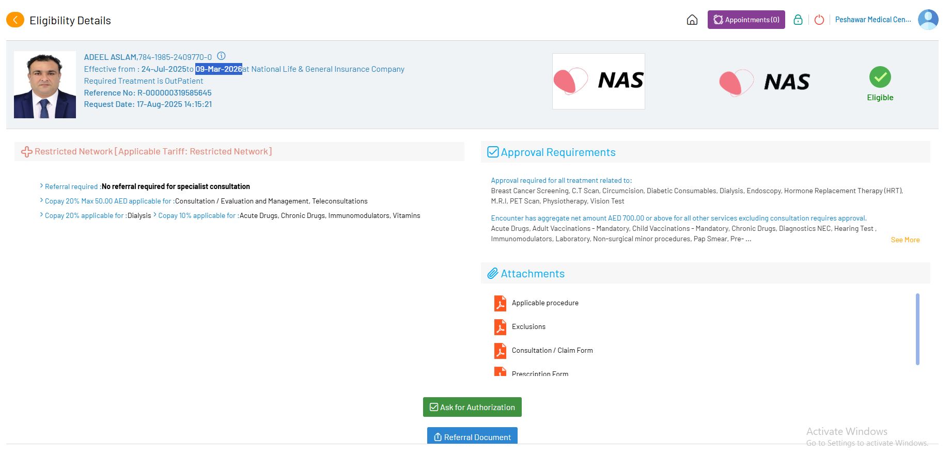Click the member ID 784-1985-2409770-0
This screenshot has width=951, height=454.
click(175, 57)
